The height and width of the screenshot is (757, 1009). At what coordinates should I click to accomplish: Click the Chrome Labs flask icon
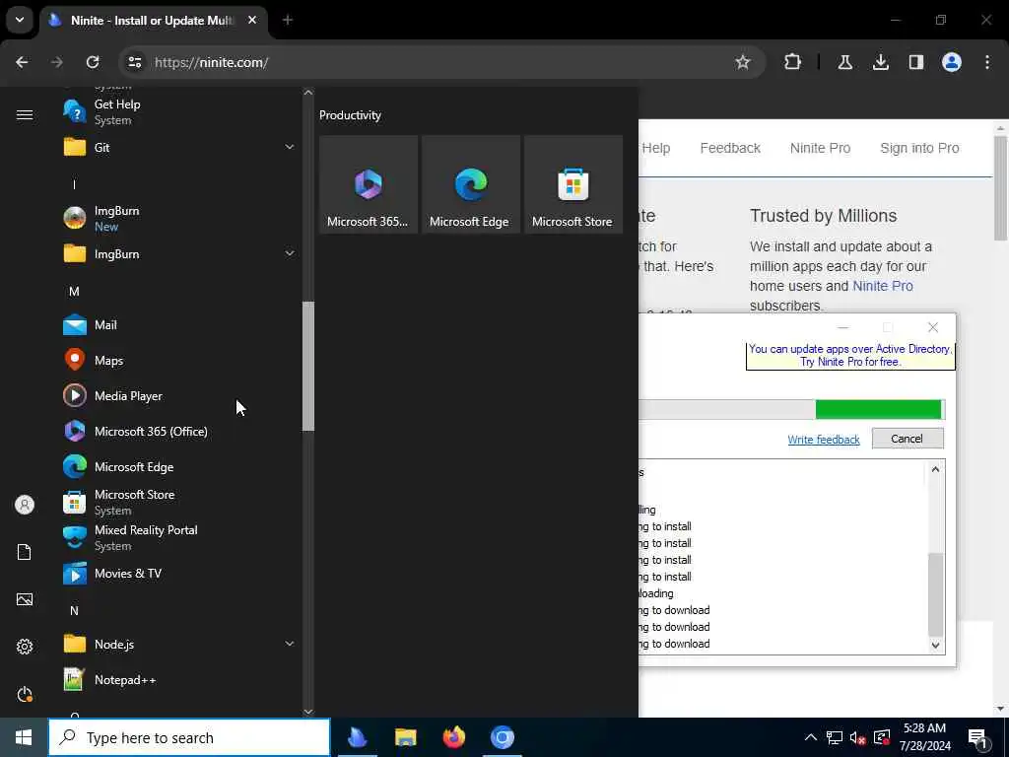pyautogui.click(x=844, y=62)
